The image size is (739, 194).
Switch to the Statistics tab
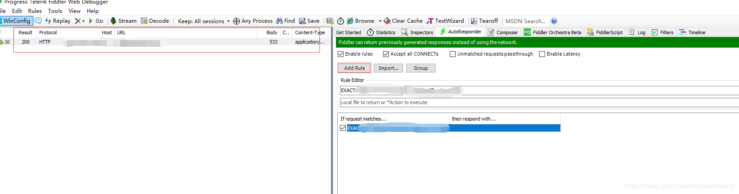[x=381, y=32]
